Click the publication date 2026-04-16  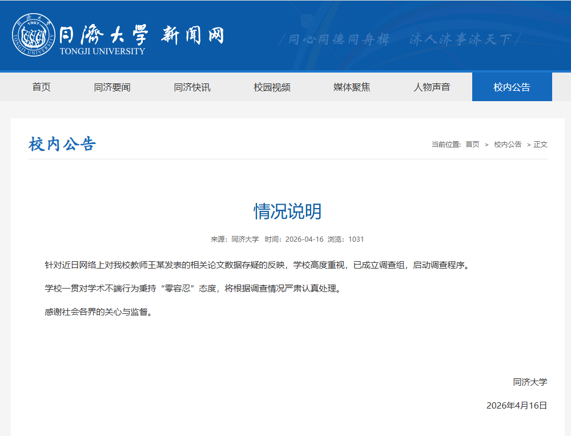[304, 239]
